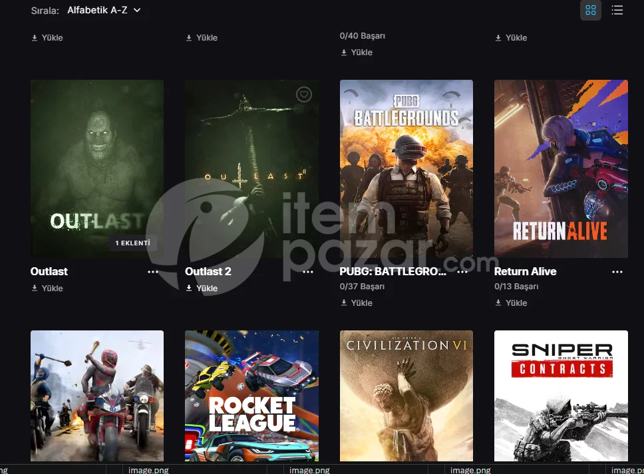Click the 0/13 Başarı achievements text
The image size is (644, 474).
[516, 287]
